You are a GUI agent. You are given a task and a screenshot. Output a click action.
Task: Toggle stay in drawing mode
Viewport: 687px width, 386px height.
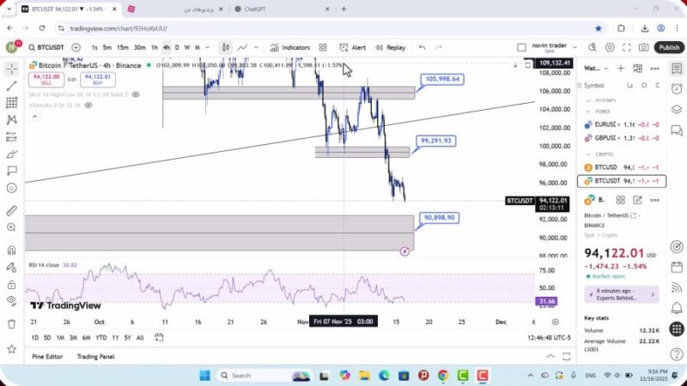pos(12,268)
